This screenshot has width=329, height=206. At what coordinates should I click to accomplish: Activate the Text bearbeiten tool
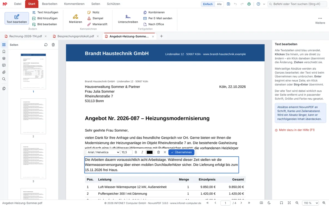(17, 18)
